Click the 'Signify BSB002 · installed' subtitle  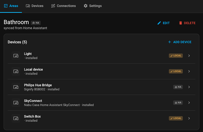[x=42, y=89]
